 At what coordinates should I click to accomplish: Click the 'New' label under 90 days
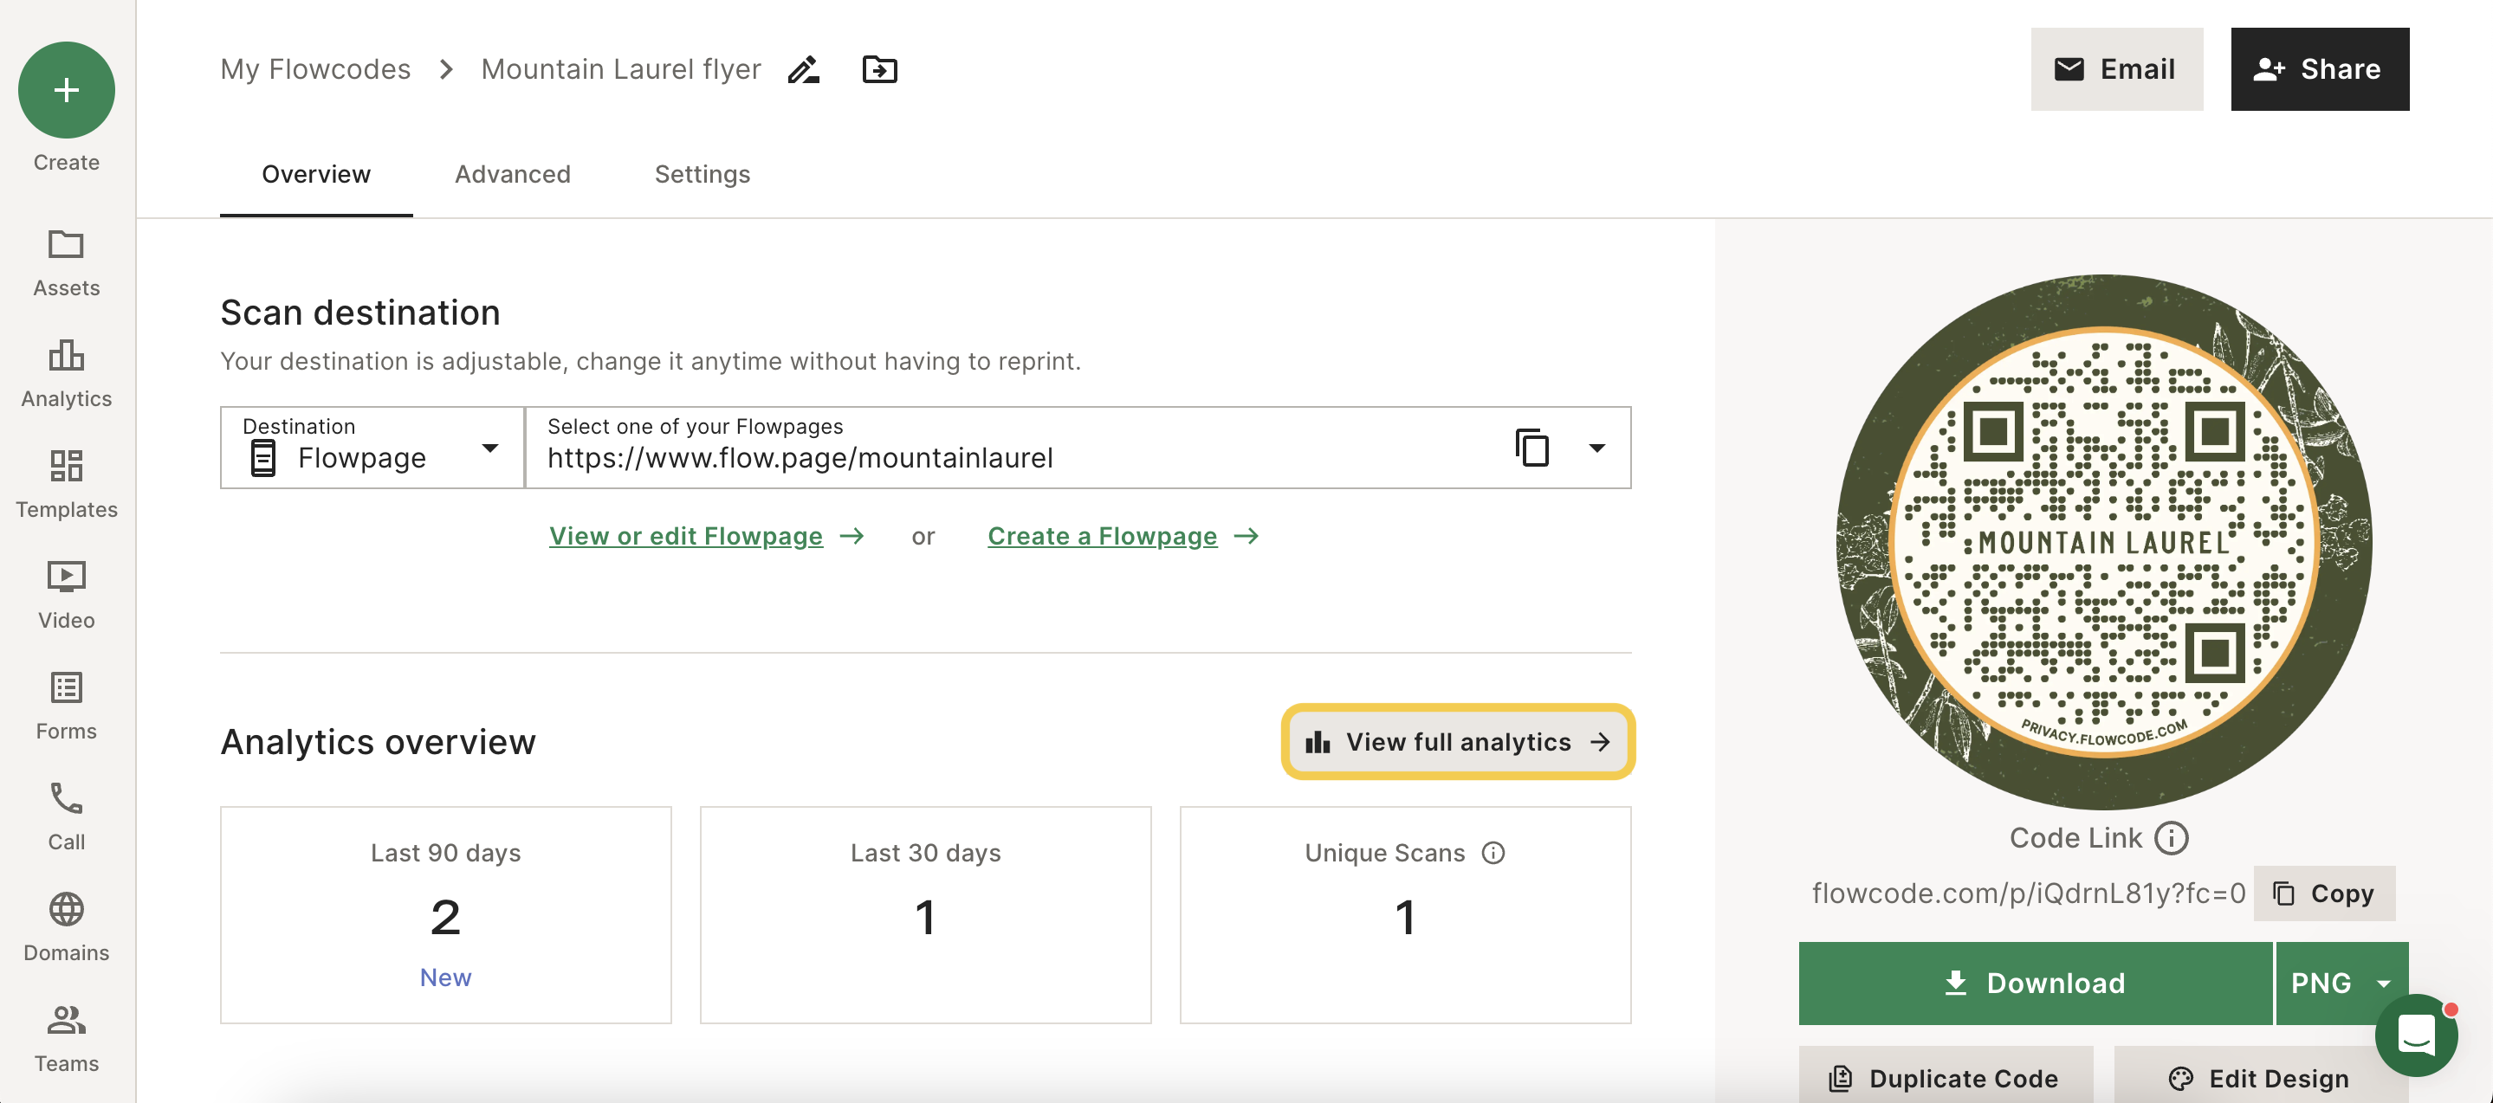coord(445,977)
